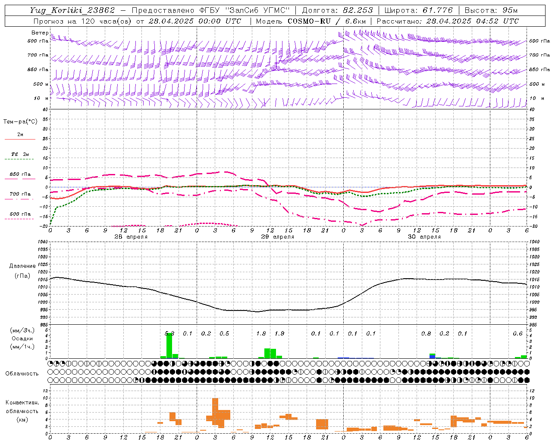Click the "Тем-ра(°C)" temperature panel label
552x441 pixels.
click(x=20, y=122)
